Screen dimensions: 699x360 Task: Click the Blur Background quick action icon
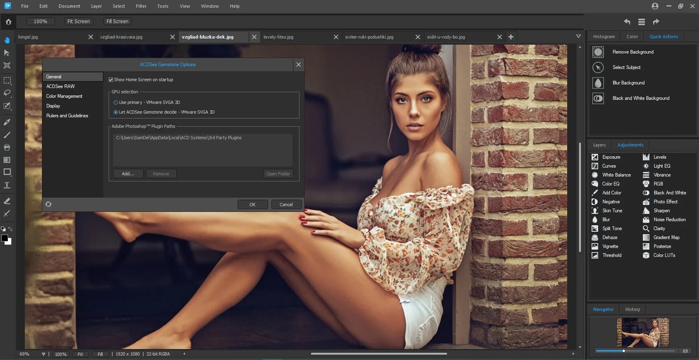click(x=598, y=83)
